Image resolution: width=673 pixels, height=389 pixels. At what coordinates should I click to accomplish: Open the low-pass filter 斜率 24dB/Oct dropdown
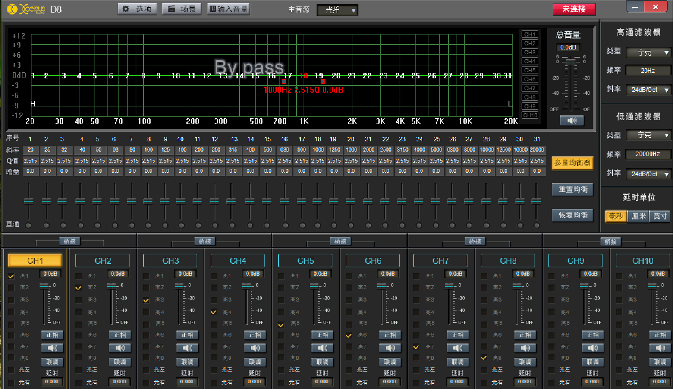pos(648,174)
